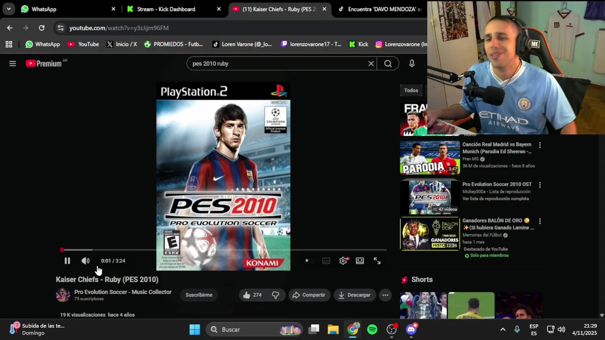Screen dimensions: 605x340
Task: Open options for PES 2010 OST playlist
Action: click(540, 185)
